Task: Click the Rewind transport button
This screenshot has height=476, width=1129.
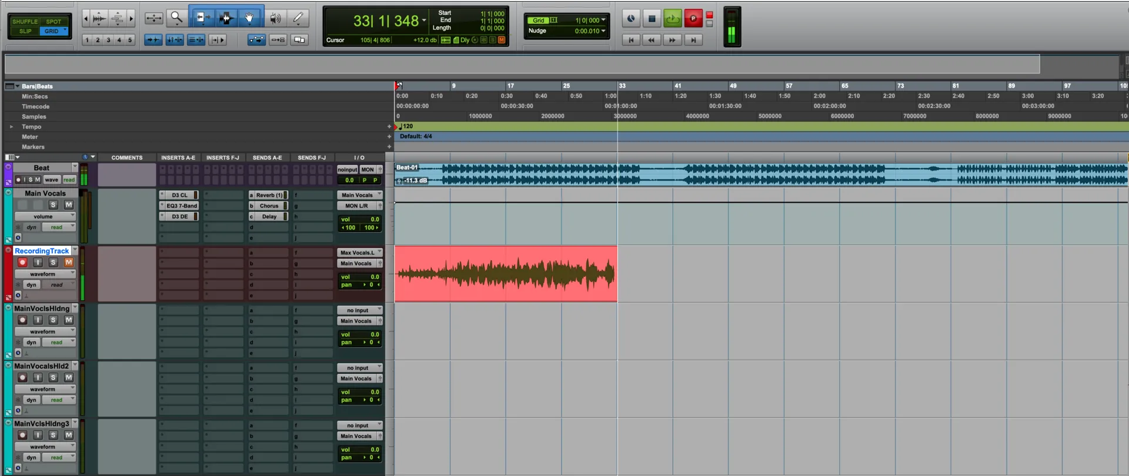Action: (x=652, y=40)
